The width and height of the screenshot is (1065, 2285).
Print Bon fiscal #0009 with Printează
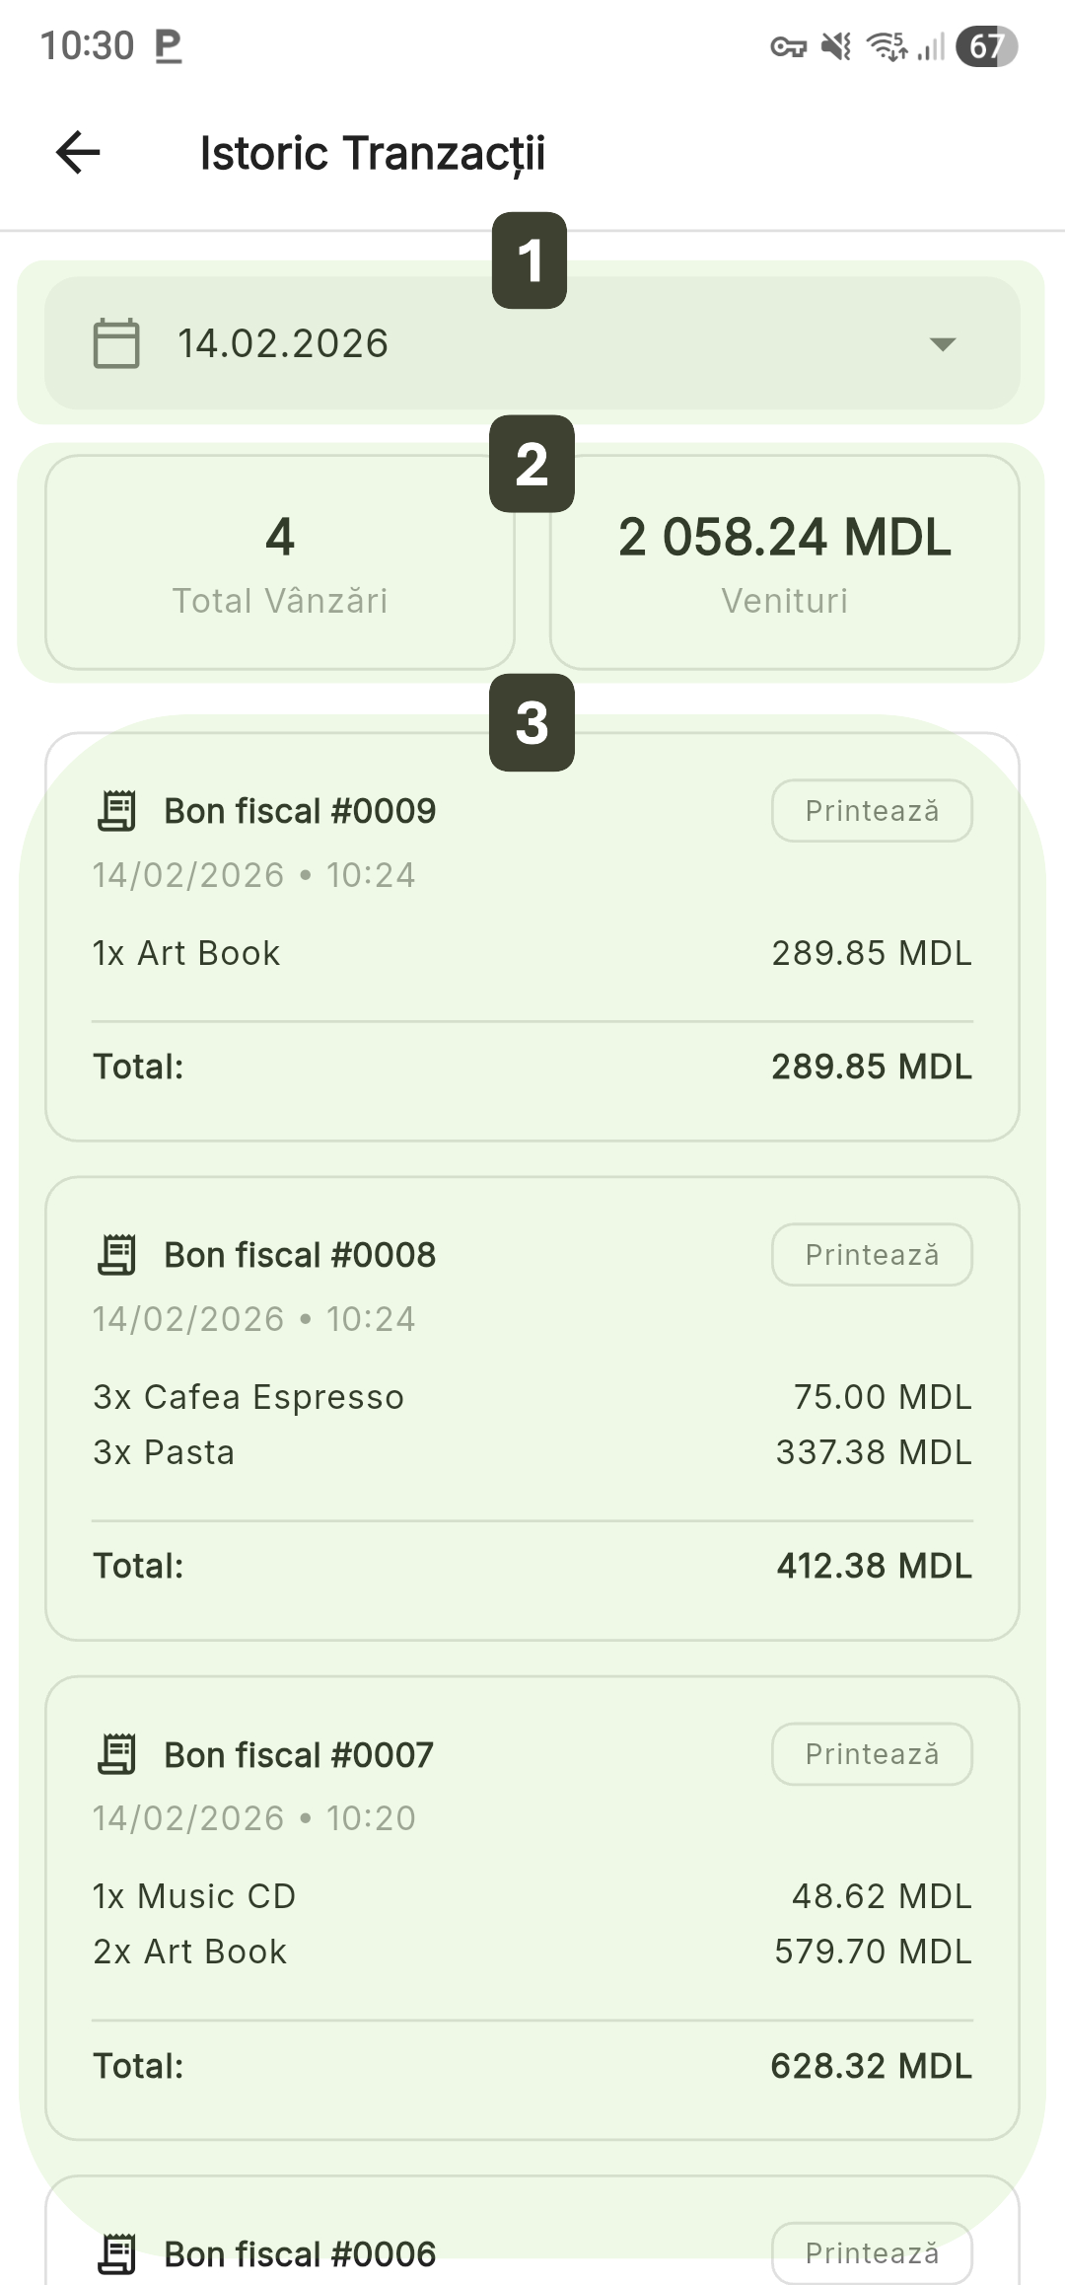click(872, 811)
